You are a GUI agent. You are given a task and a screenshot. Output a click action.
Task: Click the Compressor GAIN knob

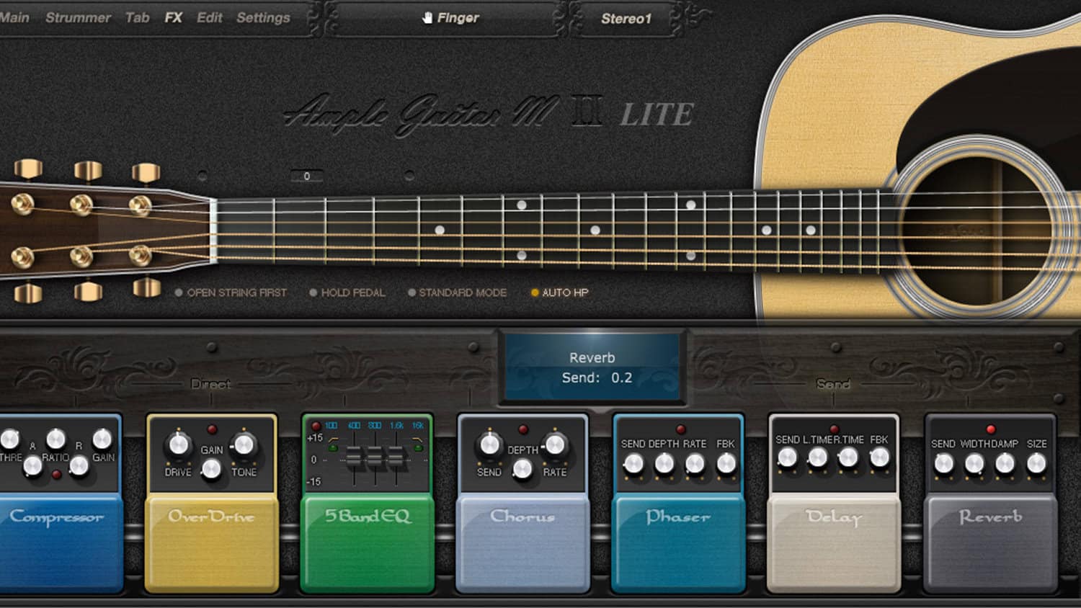102,439
